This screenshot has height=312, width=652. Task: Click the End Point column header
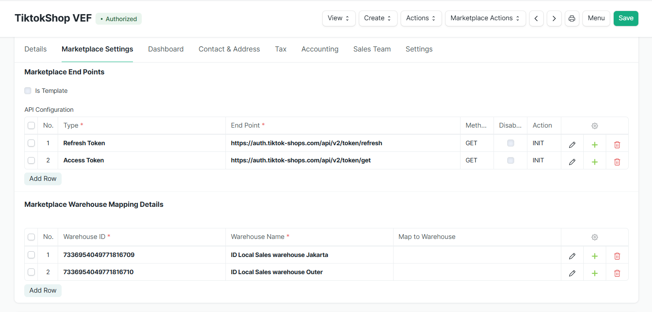[x=343, y=125]
